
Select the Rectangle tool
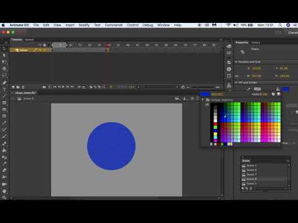tap(4, 103)
